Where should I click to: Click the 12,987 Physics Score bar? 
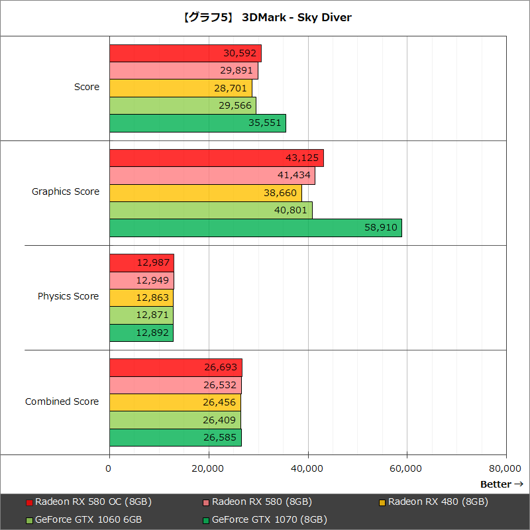[142, 263]
